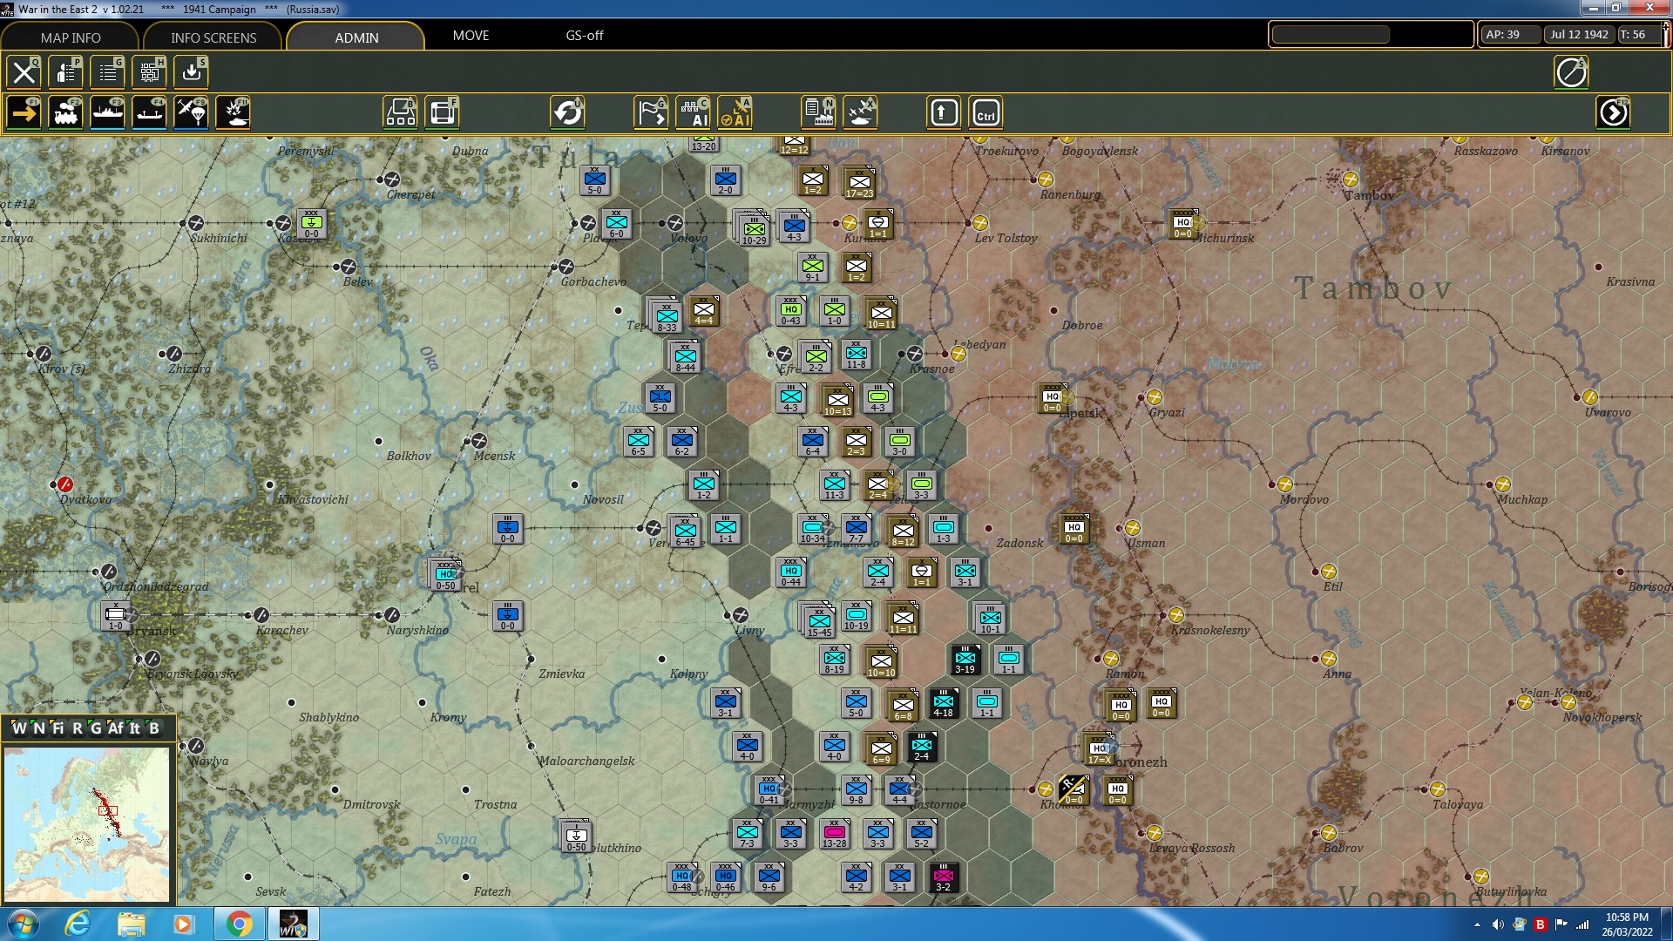Image resolution: width=1673 pixels, height=941 pixels.
Task: Switch to the MAP INFO tab
Action: 71,37
